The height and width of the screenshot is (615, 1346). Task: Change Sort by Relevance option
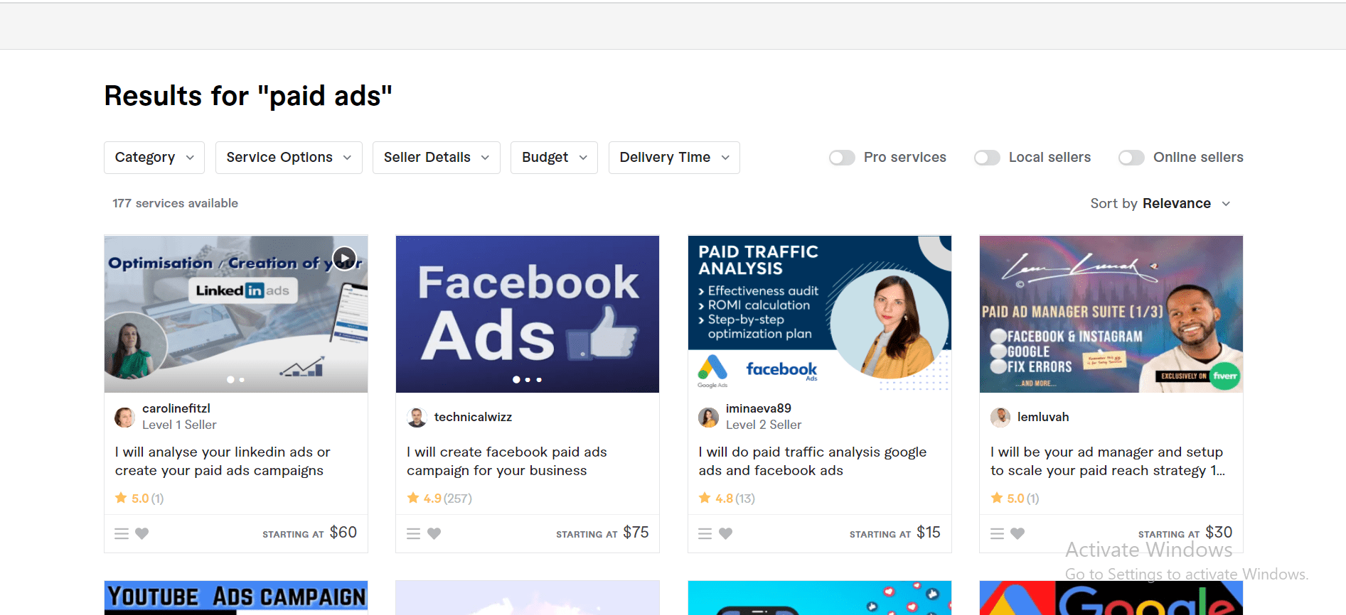click(x=1160, y=204)
